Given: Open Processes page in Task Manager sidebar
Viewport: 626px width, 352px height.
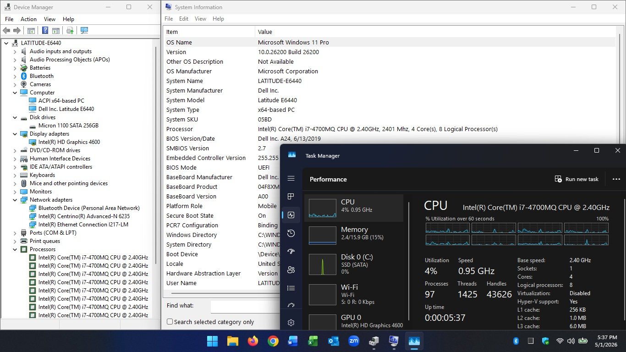Looking at the screenshot, I should (291, 197).
